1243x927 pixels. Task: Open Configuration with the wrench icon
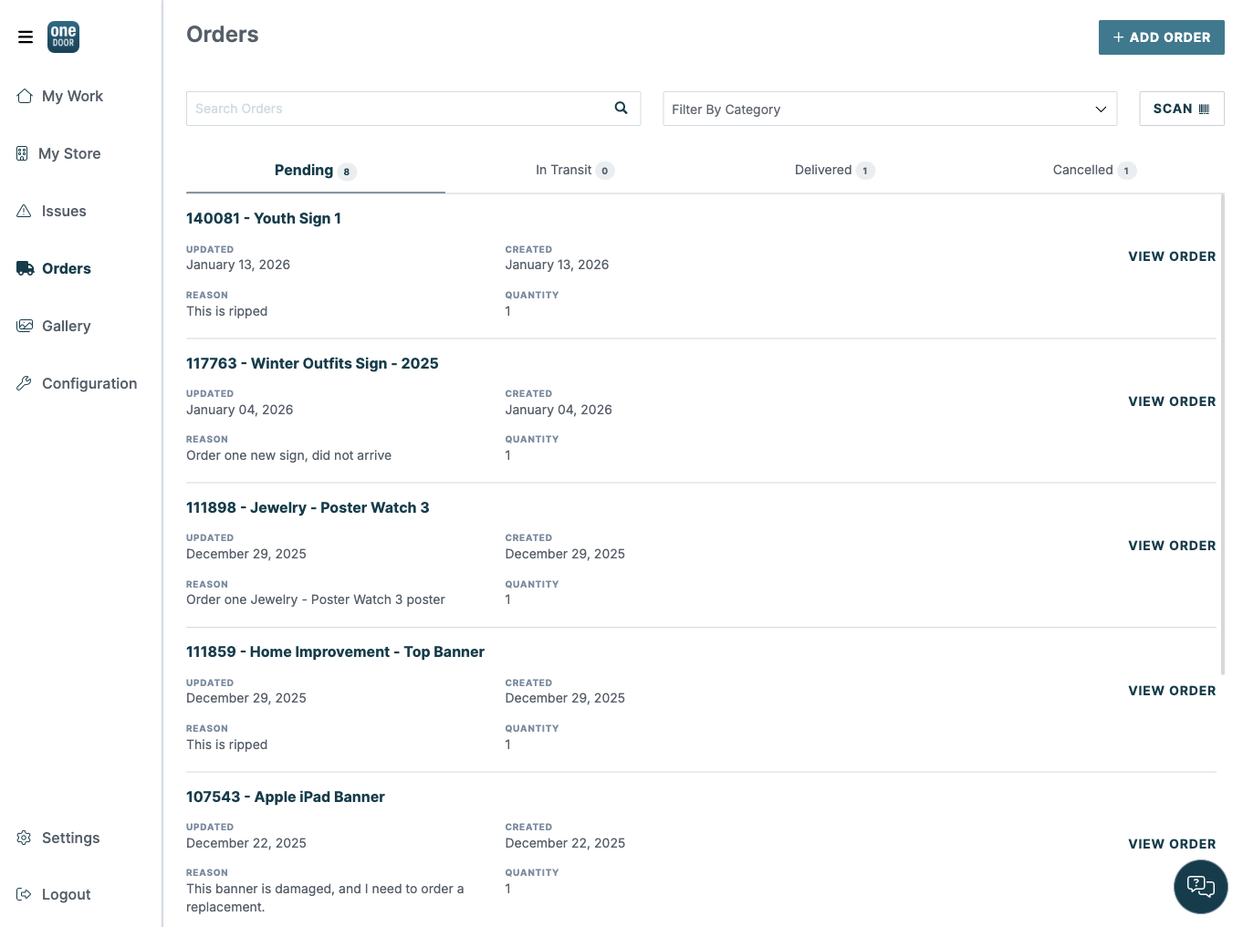(x=89, y=384)
